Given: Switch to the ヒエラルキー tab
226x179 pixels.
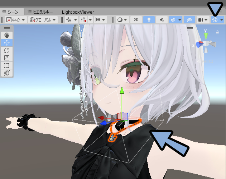Looking at the screenshot, I should (40, 12).
